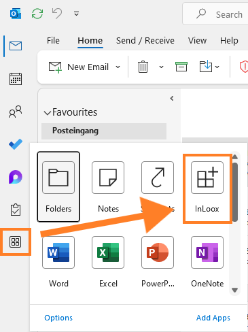Image resolution: width=248 pixels, height=332 pixels.
Task: Launch Word from the apps flyout
Action: (58, 261)
